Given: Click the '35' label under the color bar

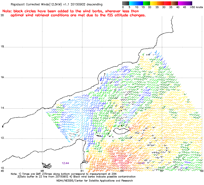Looking at the screenshot, I should point(171,7).
